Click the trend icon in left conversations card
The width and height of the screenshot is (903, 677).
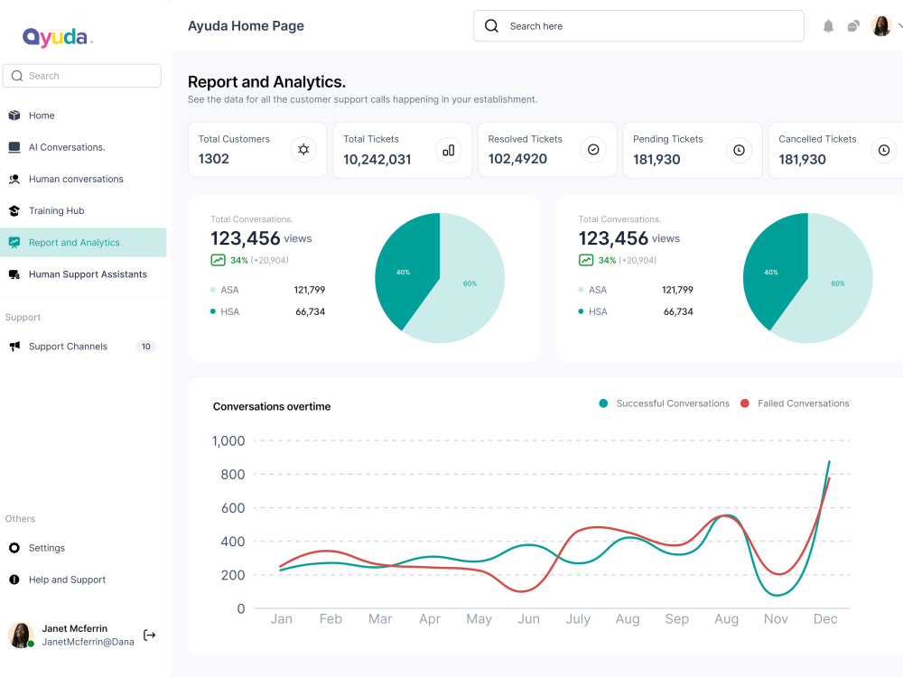(219, 260)
